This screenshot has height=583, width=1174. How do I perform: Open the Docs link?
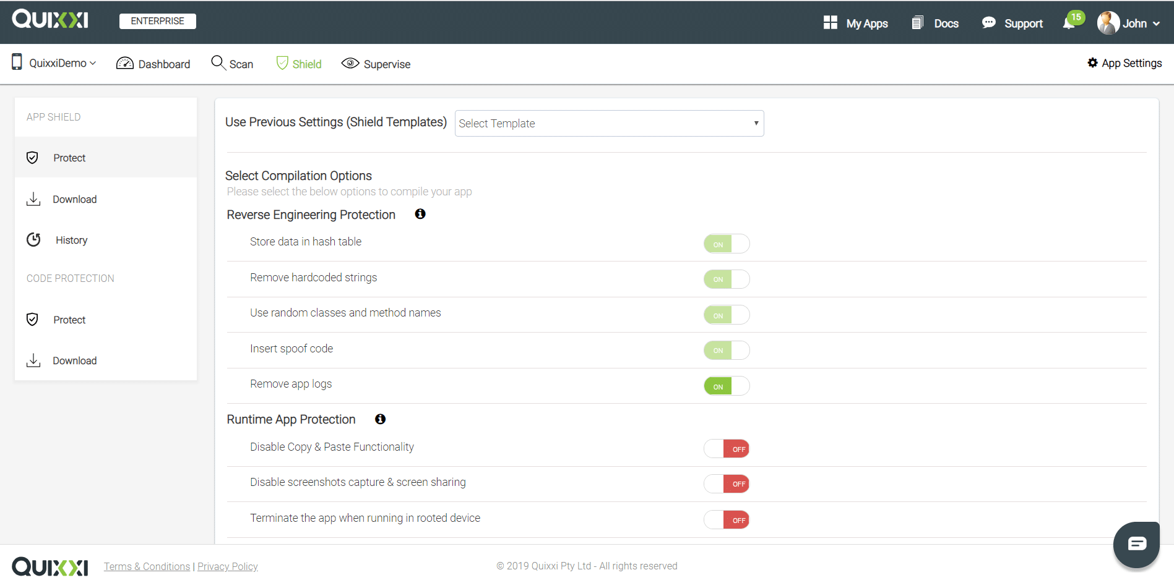click(946, 23)
